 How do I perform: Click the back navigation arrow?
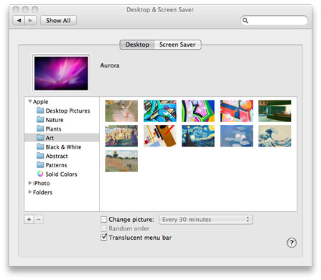click(19, 21)
